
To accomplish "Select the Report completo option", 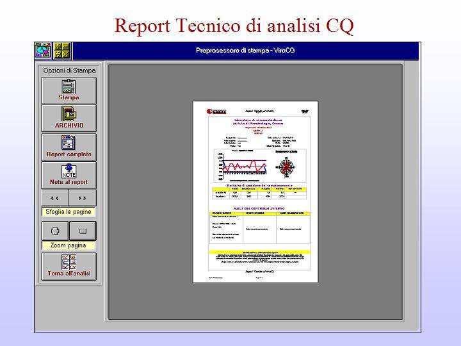I will coord(69,147).
